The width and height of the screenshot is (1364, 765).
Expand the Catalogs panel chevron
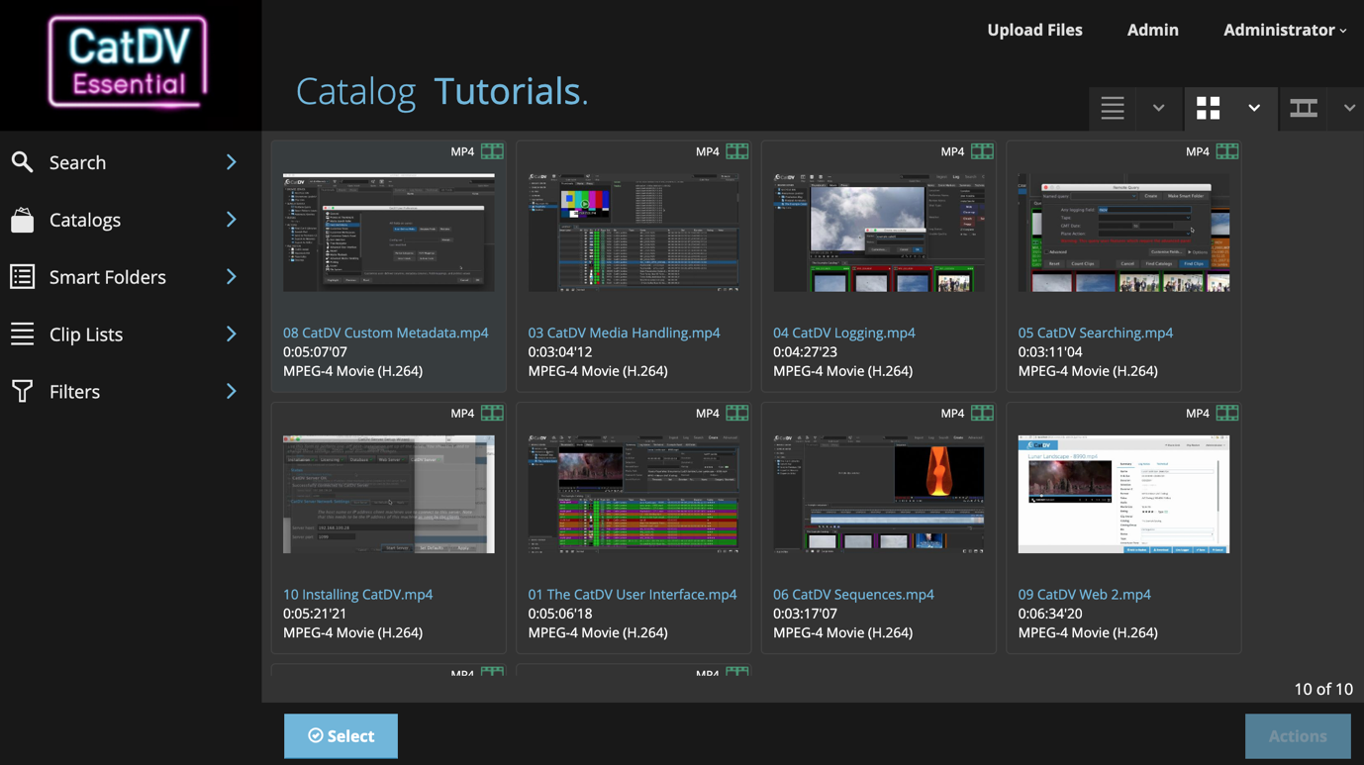[231, 220]
